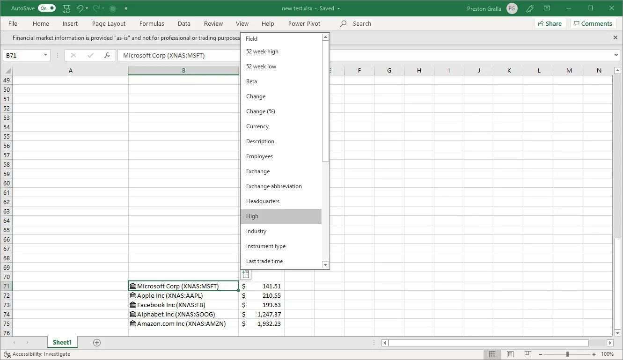Open the saved-status dropdown beside file name
623x360 pixels.
[338, 8]
